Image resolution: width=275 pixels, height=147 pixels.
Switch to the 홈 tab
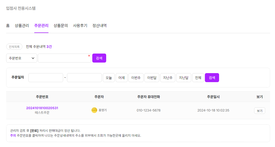pyautogui.click(x=8, y=25)
